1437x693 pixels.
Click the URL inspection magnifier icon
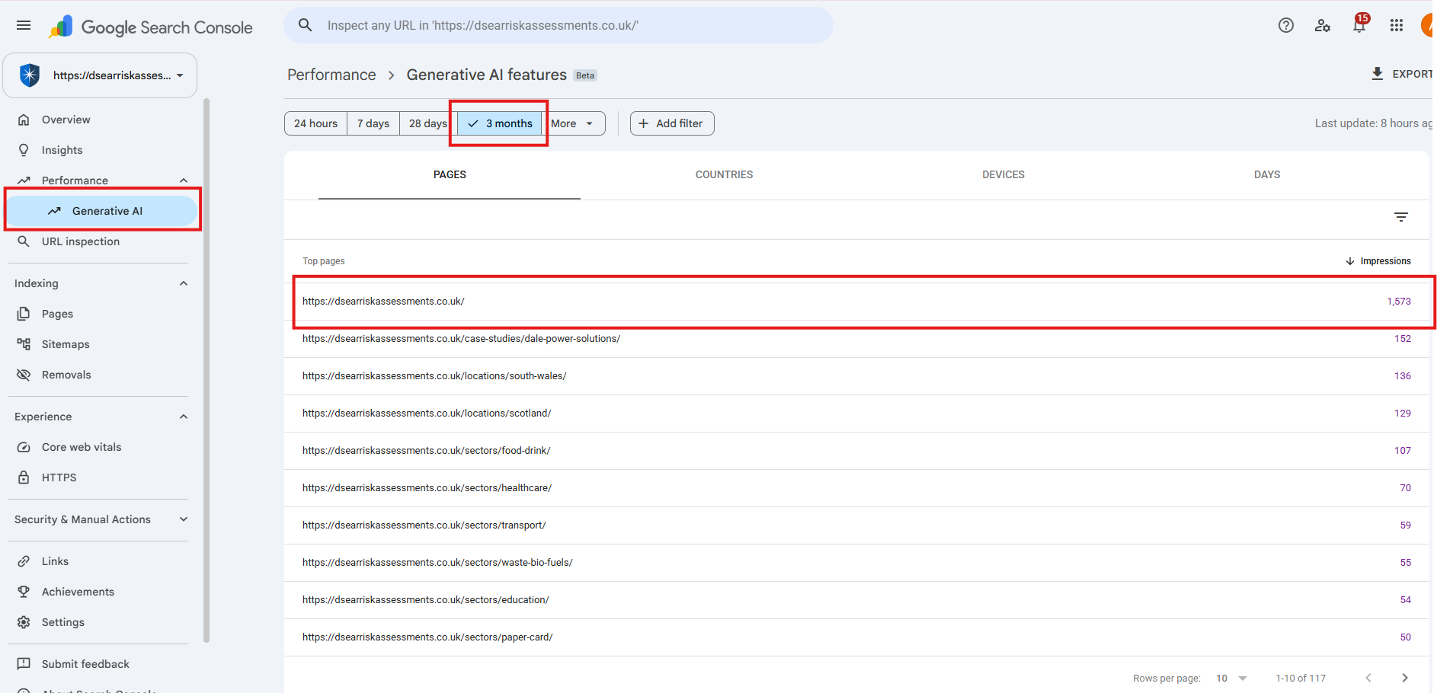tap(24, 241)
